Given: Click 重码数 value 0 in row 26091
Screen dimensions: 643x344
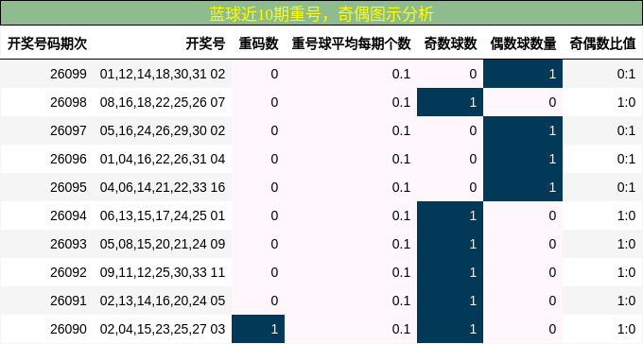Looking at the screenshot, I should click(274, 301).
